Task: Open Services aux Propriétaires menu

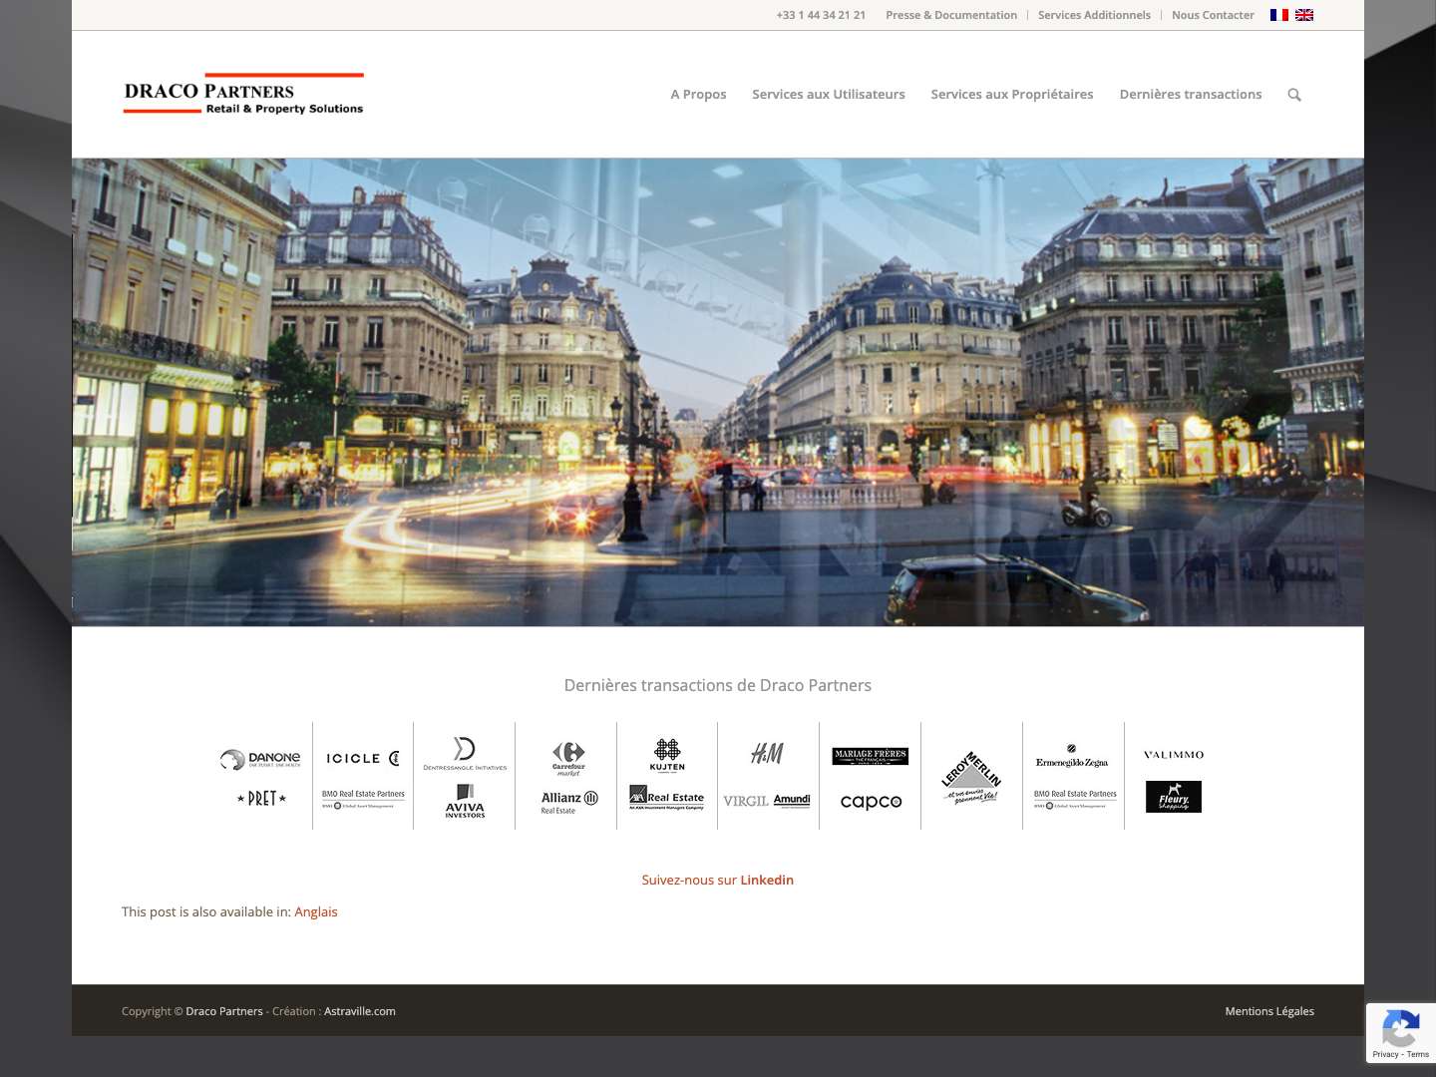Action: (x=1011, y=94)
